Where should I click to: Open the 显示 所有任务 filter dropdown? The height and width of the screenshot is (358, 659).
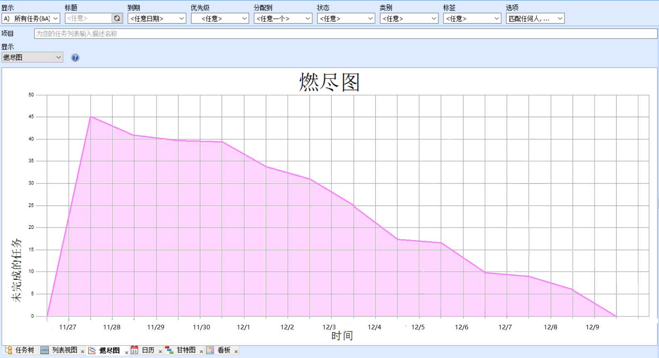coord(31,18)
